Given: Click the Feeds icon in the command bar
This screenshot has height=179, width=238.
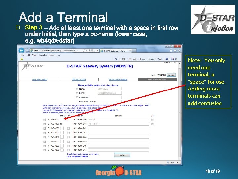Looking at the screenshot, I should (x=123, y=59).
